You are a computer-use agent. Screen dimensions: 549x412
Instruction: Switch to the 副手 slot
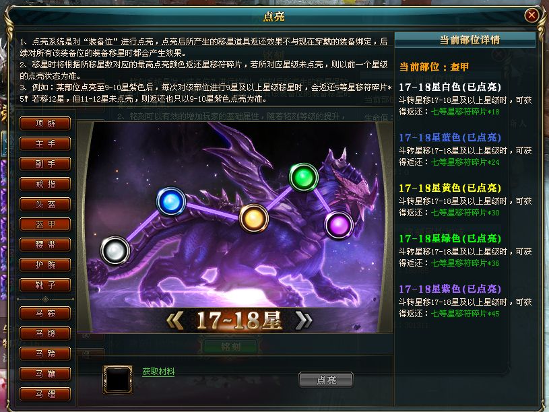(45, 164)
